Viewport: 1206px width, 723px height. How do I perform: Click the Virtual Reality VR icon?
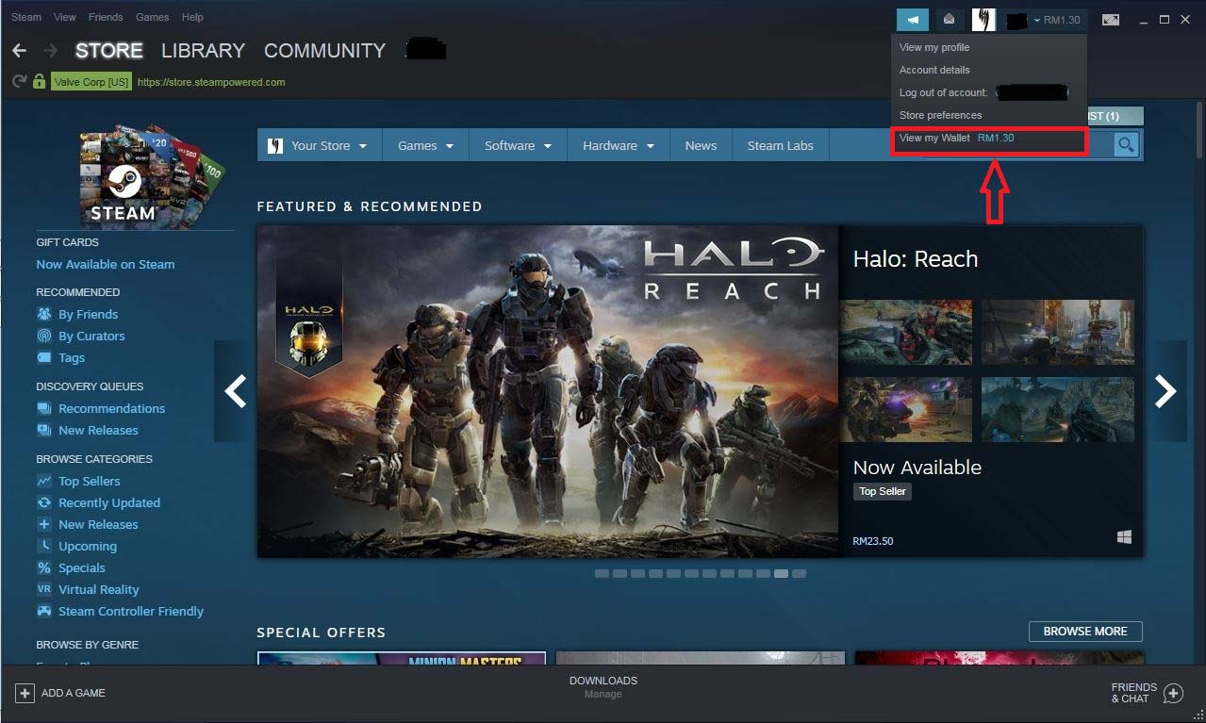44,589
